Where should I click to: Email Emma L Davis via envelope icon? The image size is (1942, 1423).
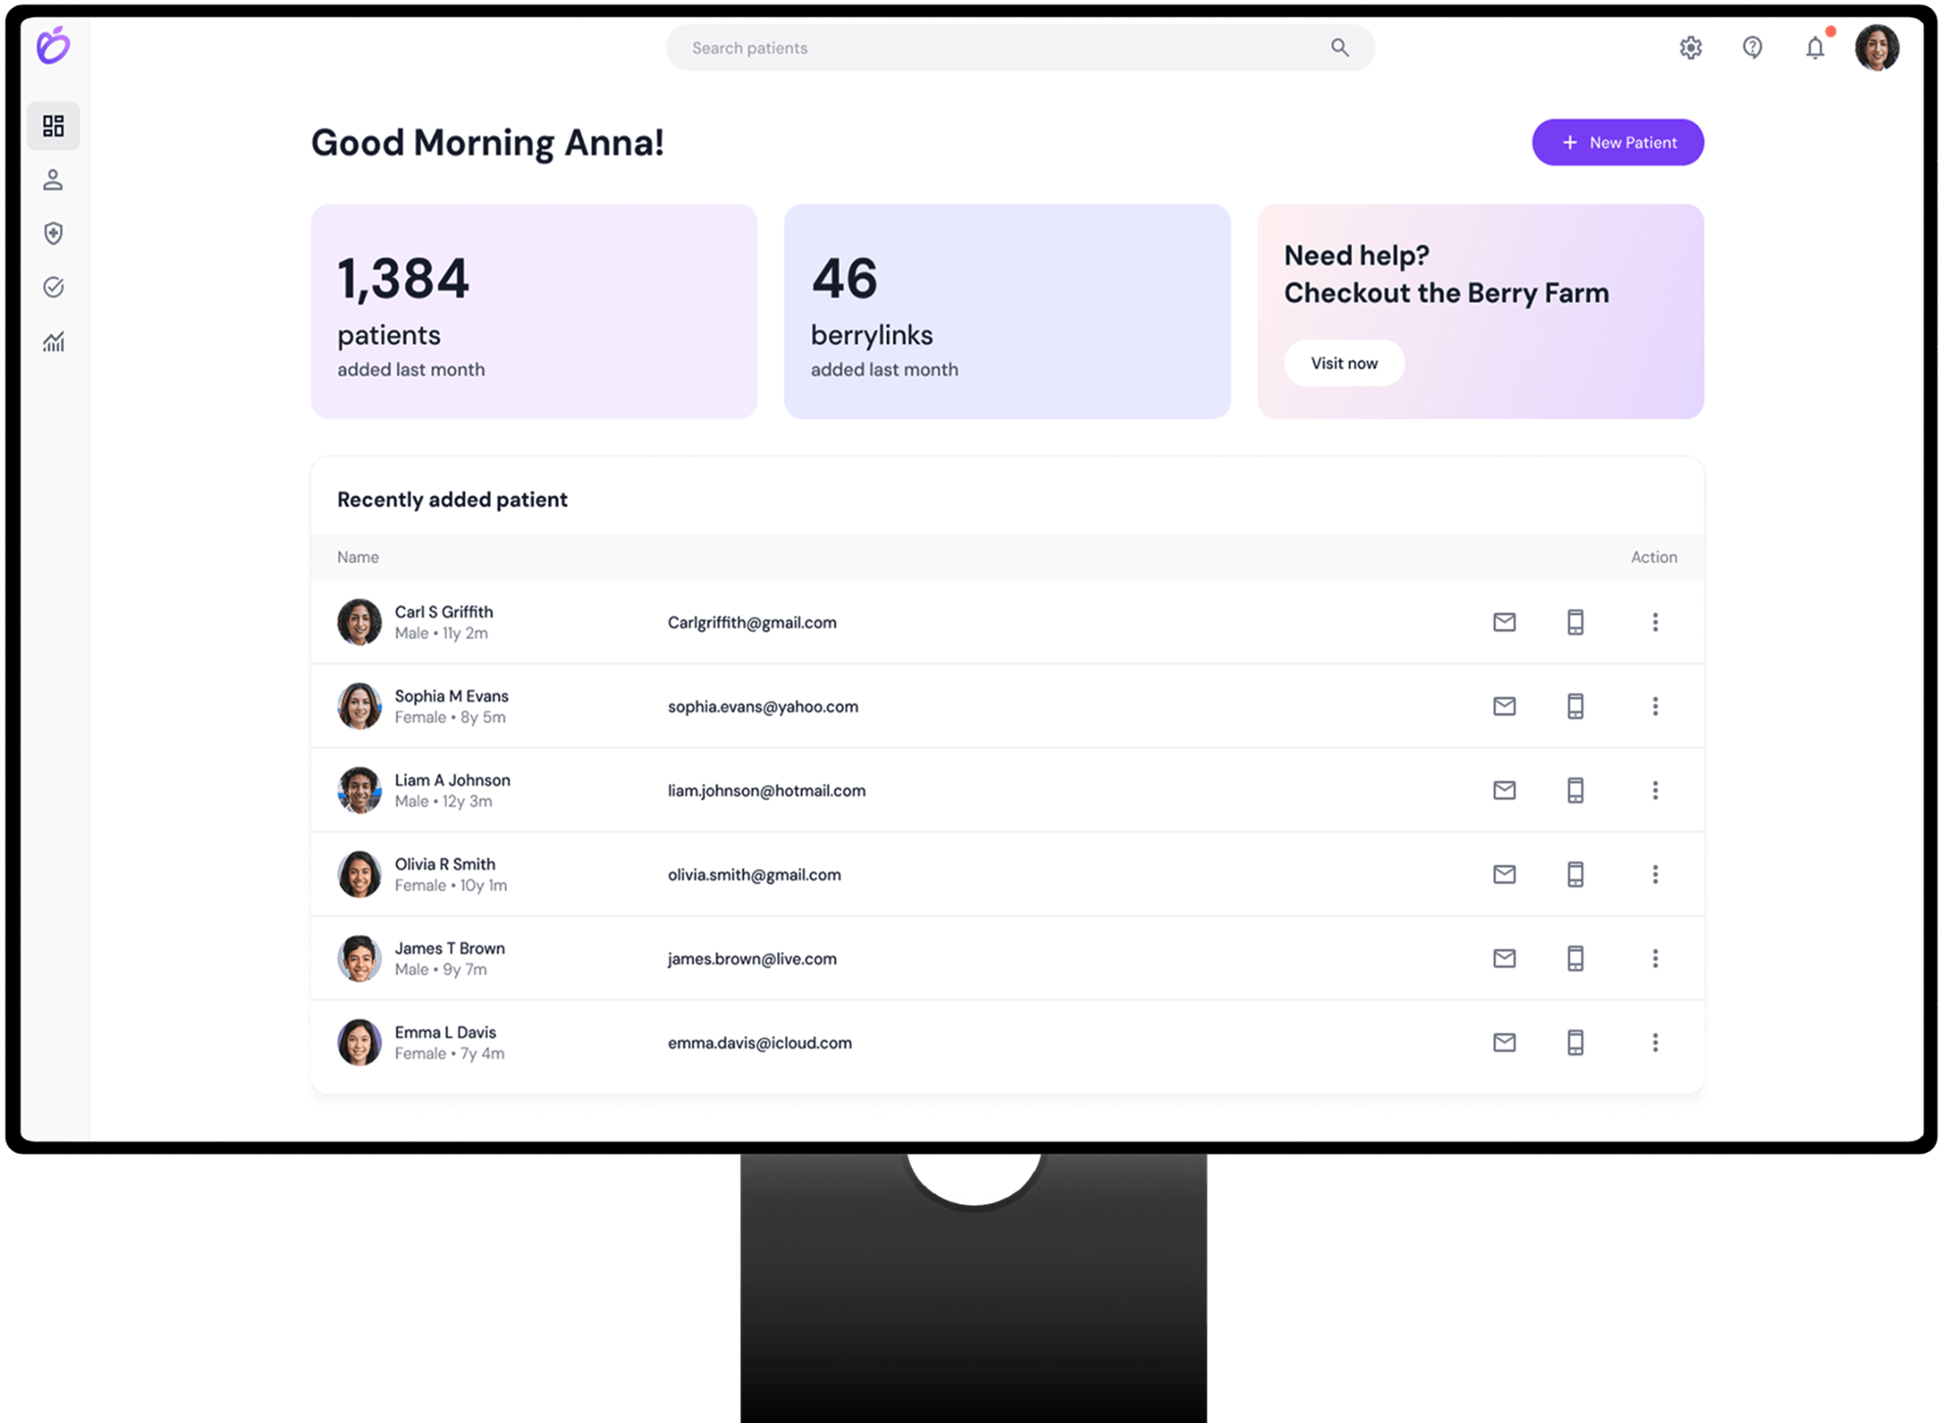tap(1505, 1042)
